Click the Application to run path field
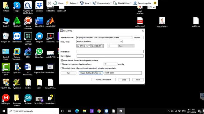Image resolution: width=204 pixels, height=114 pixels. pyautogui.click(x=104, y=37)
